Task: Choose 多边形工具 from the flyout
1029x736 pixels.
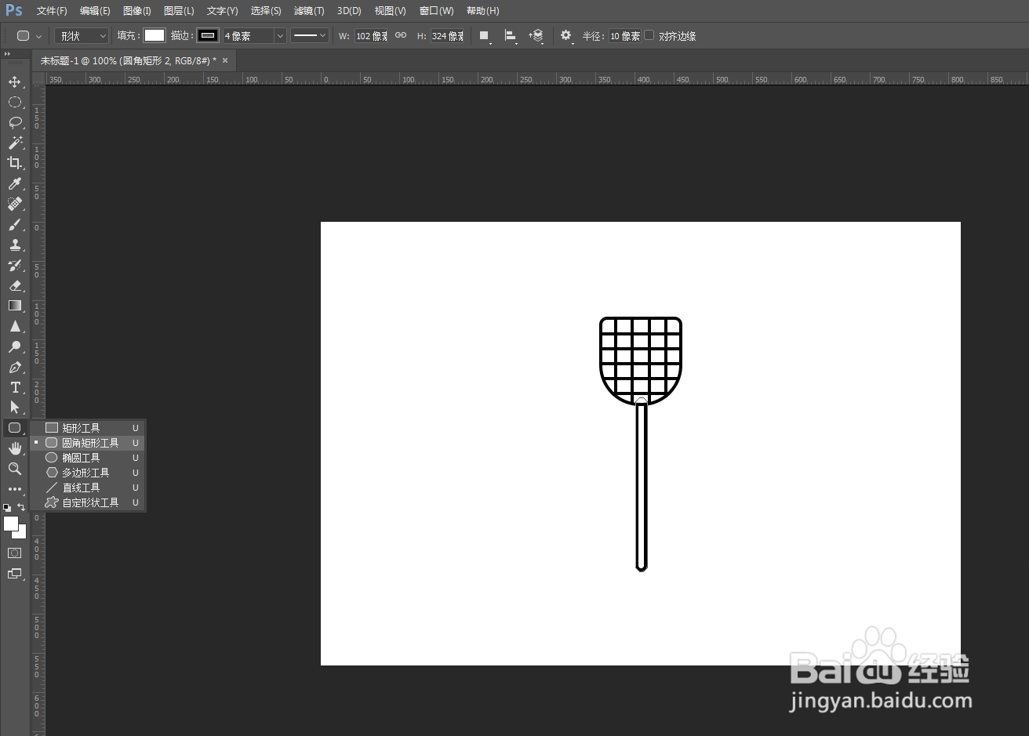Action: coord(88,473)
